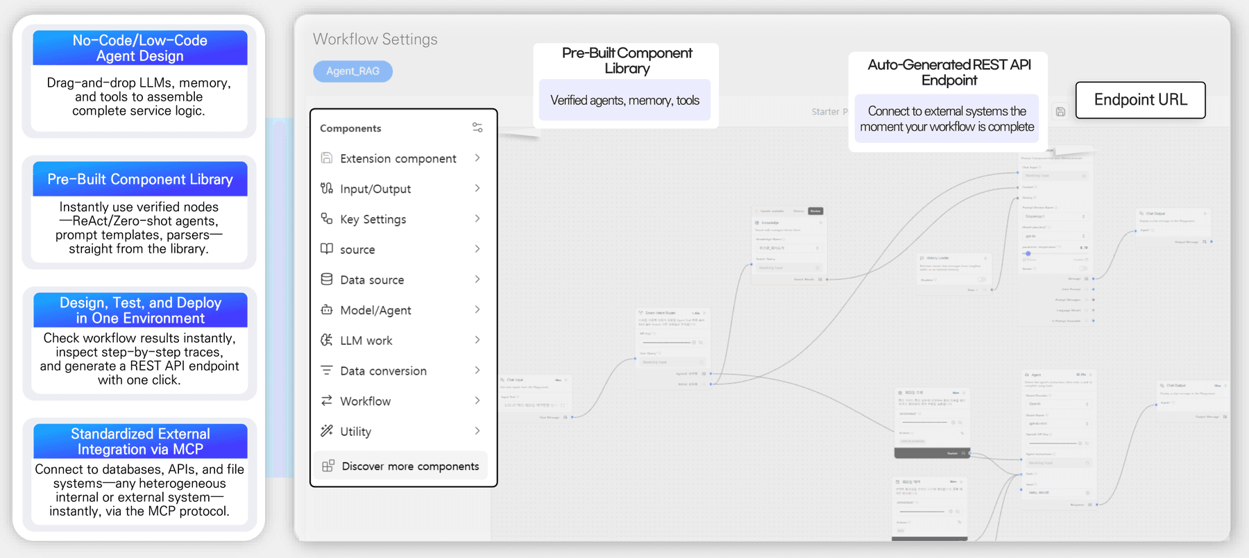Expand the Utility category chevron
The image size is (1249, 558).
477,431
